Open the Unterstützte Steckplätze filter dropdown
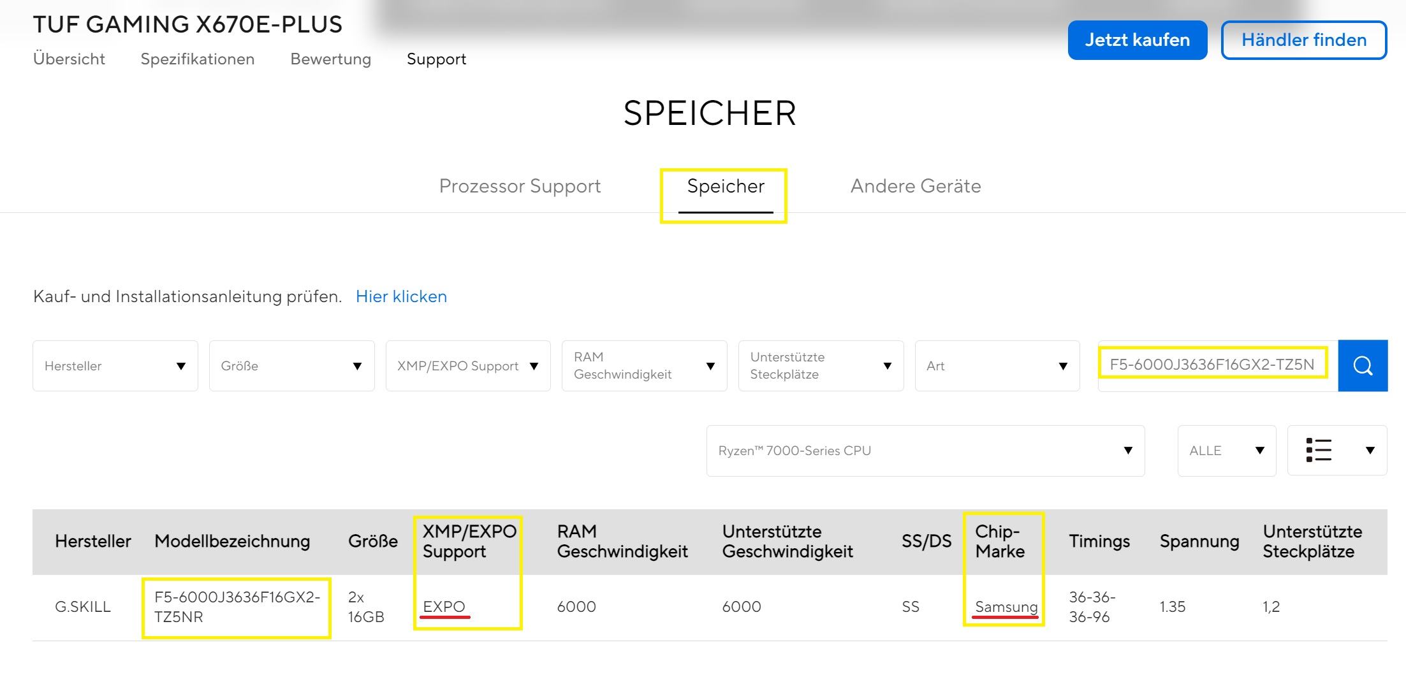 (821, 366)
